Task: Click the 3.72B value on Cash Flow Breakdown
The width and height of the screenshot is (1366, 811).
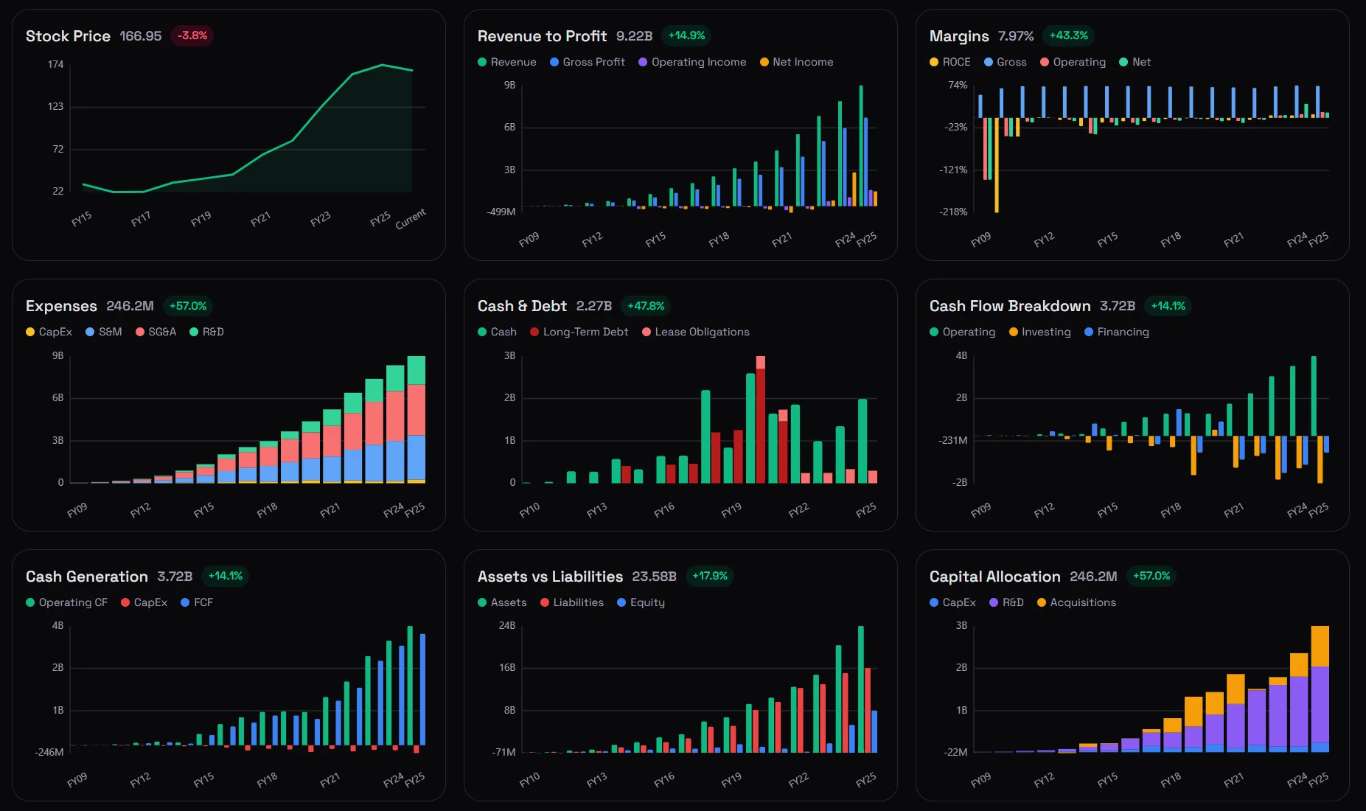Action: pos(1118,306)
